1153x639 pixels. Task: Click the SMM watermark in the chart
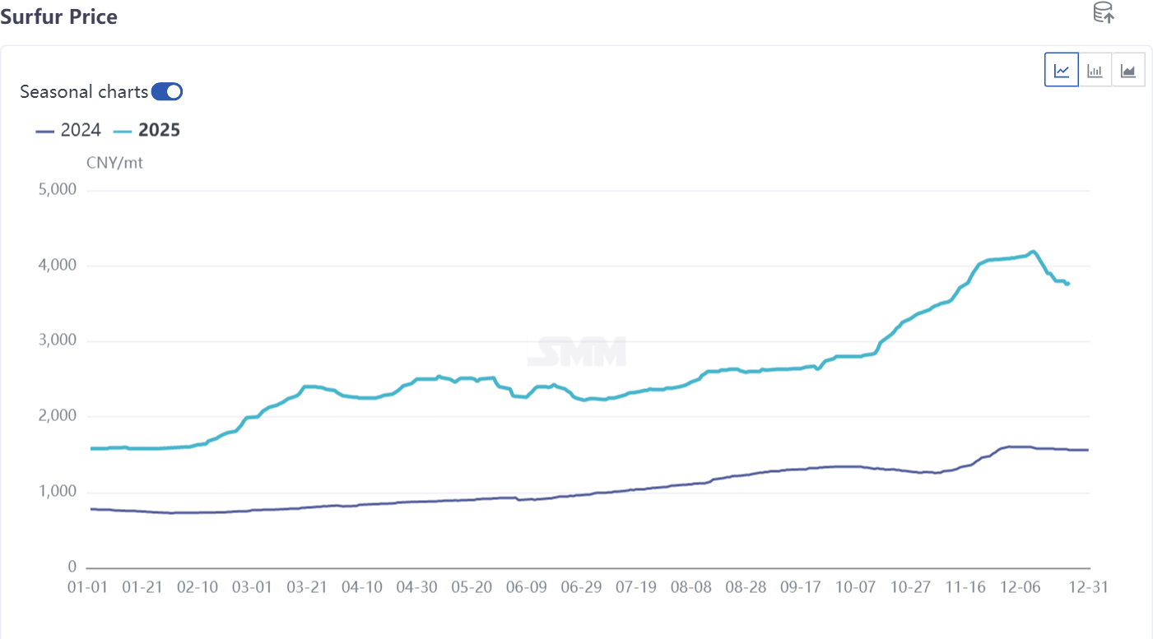[x=576, y=351]
